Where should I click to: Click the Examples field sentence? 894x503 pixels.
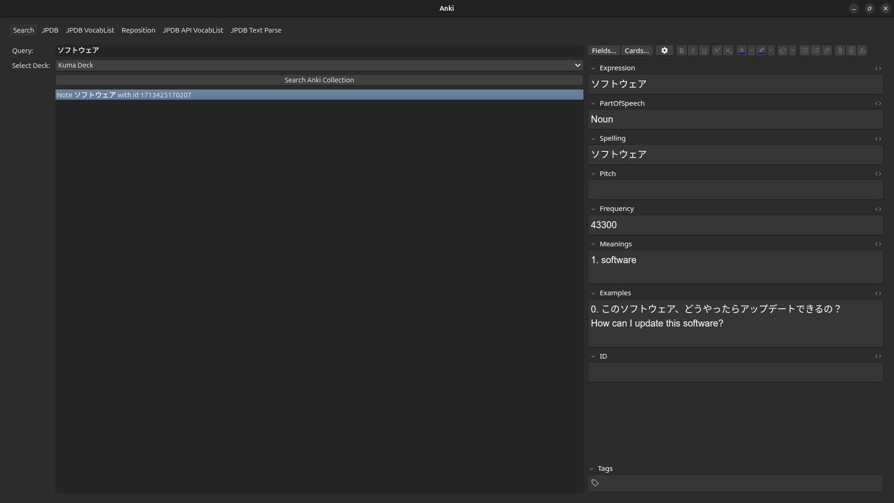735,323
